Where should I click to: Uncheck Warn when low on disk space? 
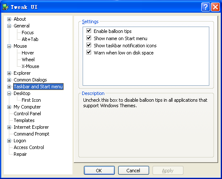89,52
